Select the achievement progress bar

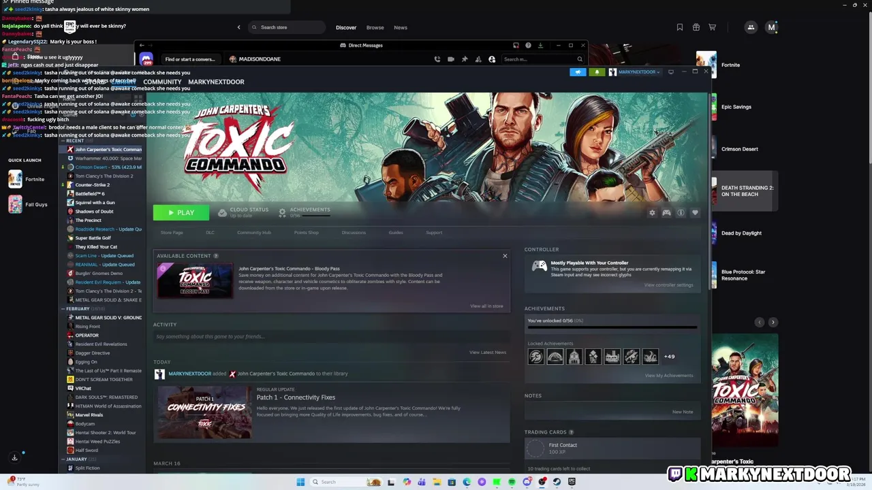pyautogui.click(x=612, y=327)
